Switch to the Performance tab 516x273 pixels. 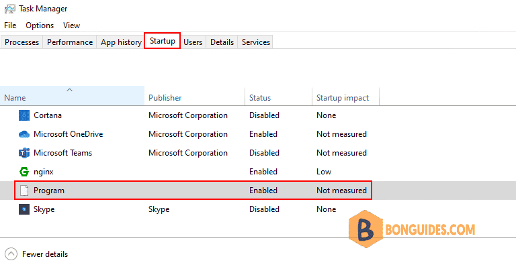click(x=70, y=42)
